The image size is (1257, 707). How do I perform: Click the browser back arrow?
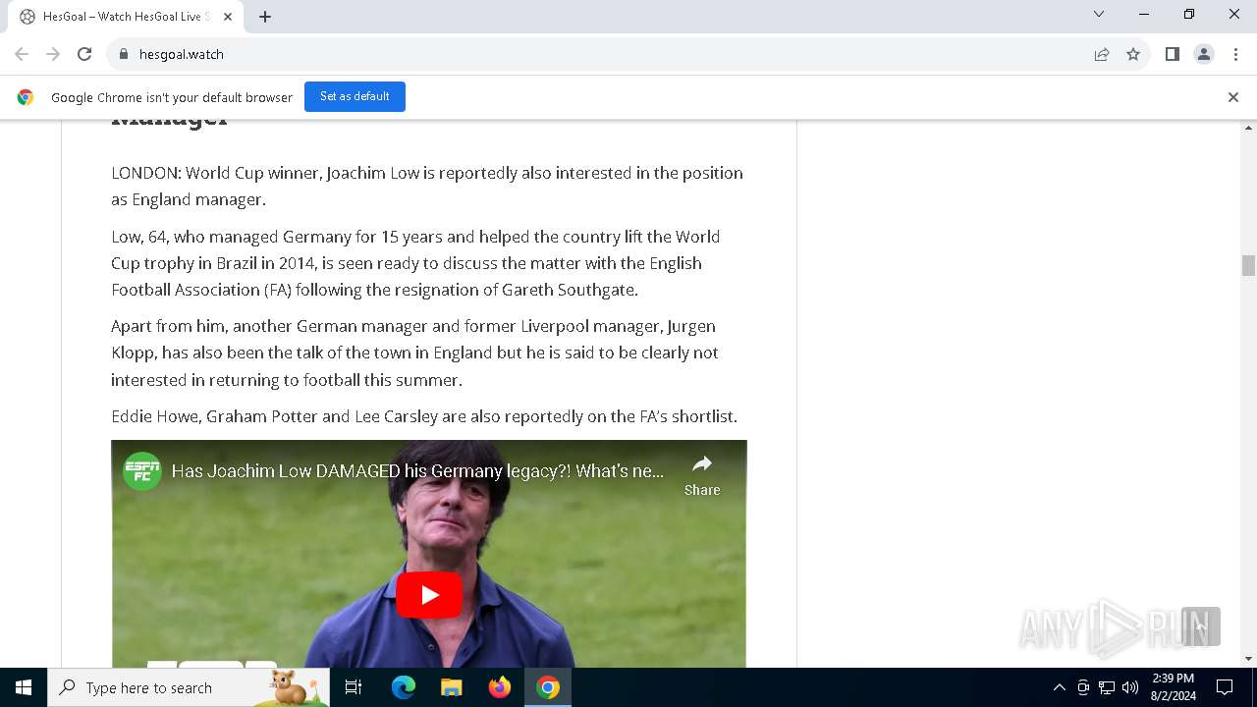22,54
